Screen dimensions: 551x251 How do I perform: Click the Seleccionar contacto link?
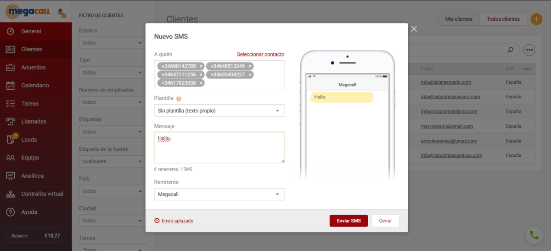(x=260, y=54)
